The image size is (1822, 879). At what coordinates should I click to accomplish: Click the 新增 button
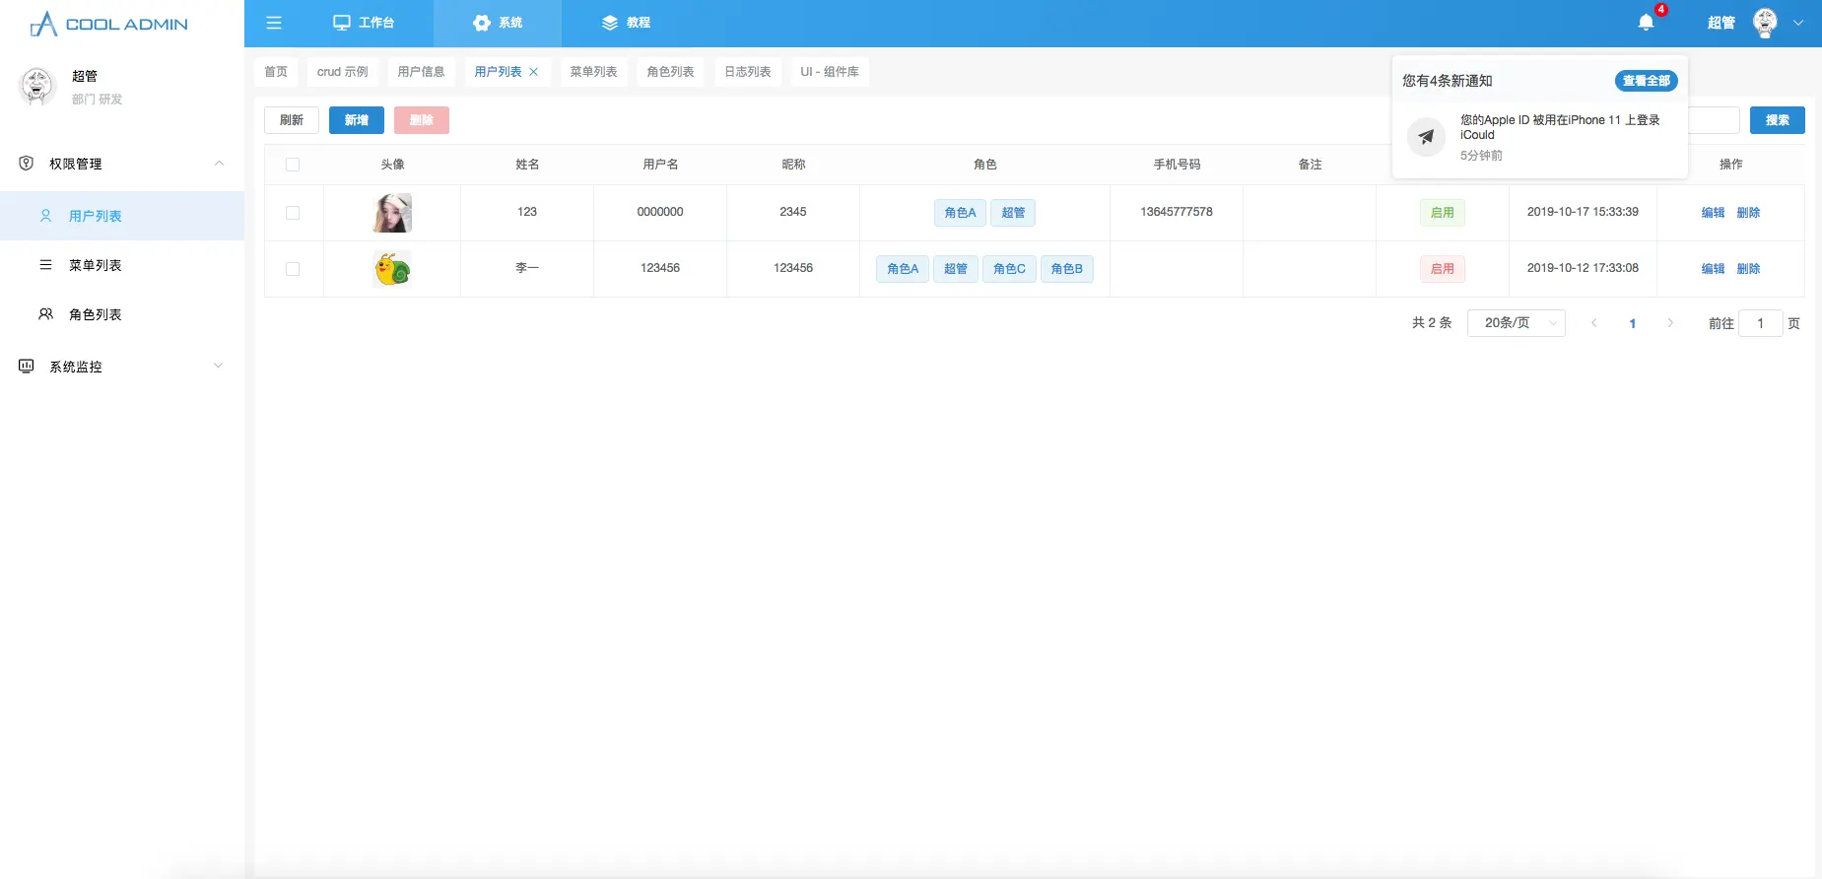tap(357, 120)
